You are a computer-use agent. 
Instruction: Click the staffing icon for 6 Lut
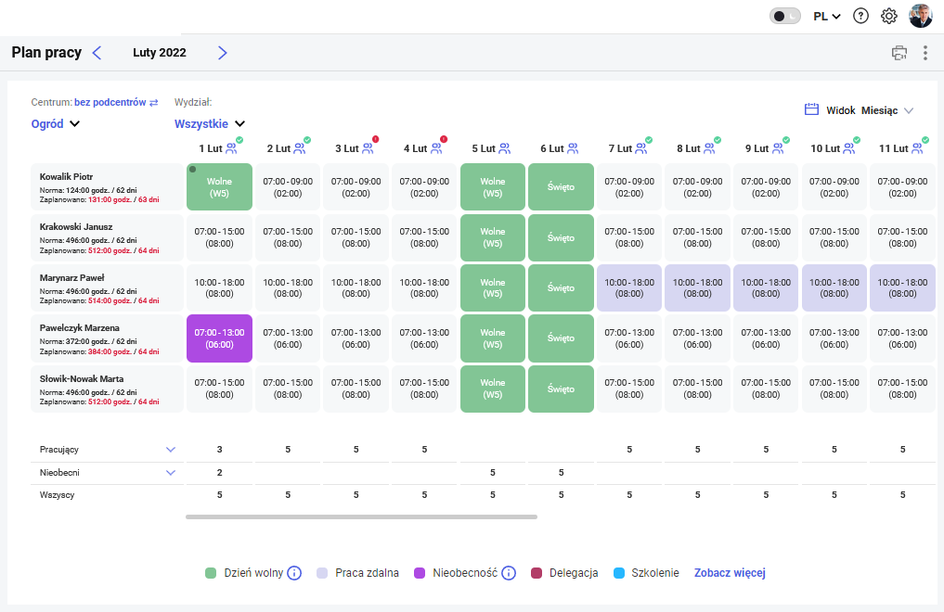click(573, 147)
